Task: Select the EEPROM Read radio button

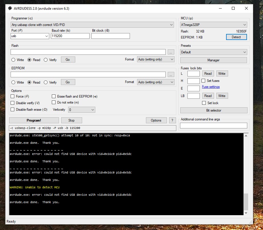Action: pos(29,82)
